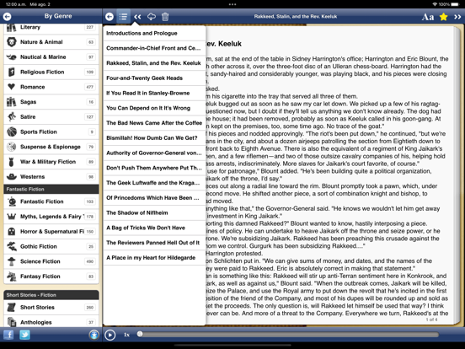Open The Shadow of Niflheim chapter
Image resolution: width=465 pixels, height=349 pixels.
pos(154,212)
